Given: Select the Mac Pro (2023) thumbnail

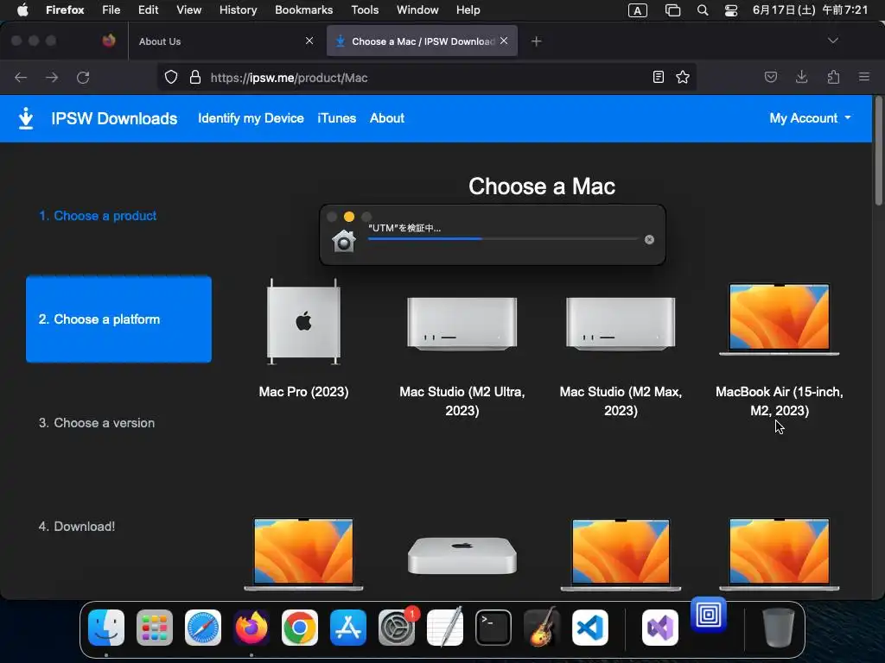Looking at the screenshot, I should click(x=303, y=321).
